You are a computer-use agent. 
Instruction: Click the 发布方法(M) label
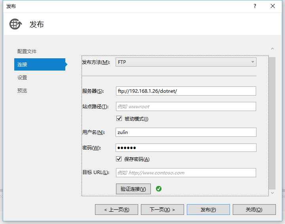click(96, 62)
